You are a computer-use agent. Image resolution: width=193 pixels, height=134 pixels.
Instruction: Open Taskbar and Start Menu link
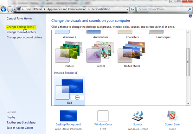pyautogui.click(x=21, y=123)
